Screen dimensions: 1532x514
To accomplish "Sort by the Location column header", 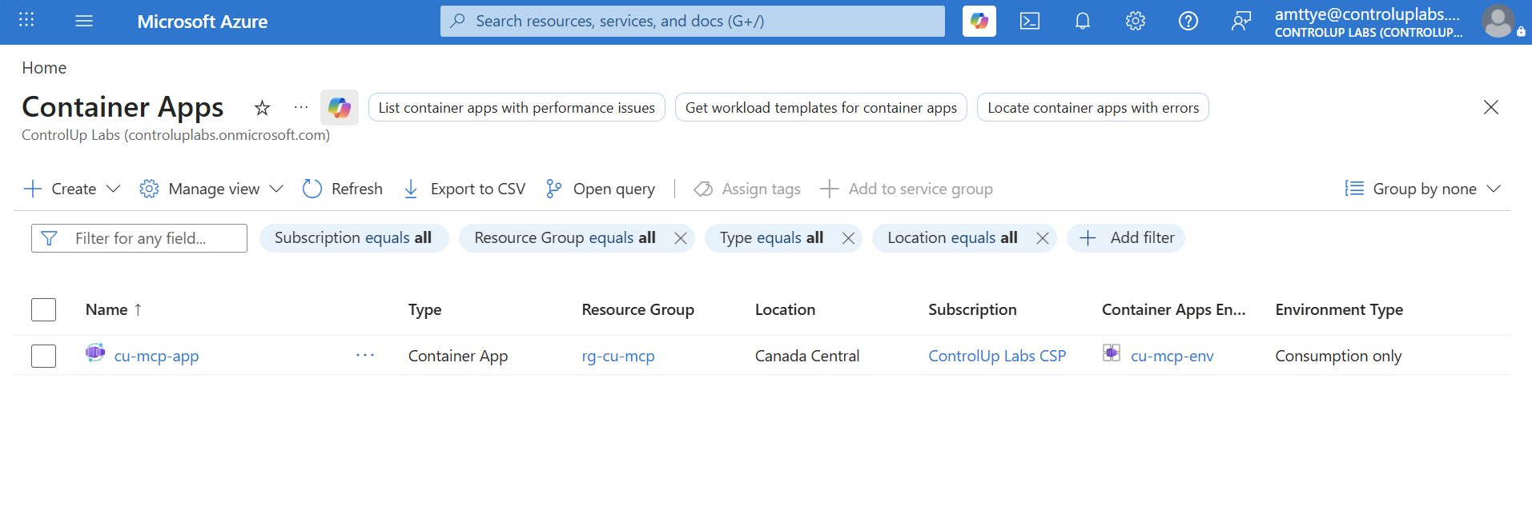I will [x=785, y=309].
